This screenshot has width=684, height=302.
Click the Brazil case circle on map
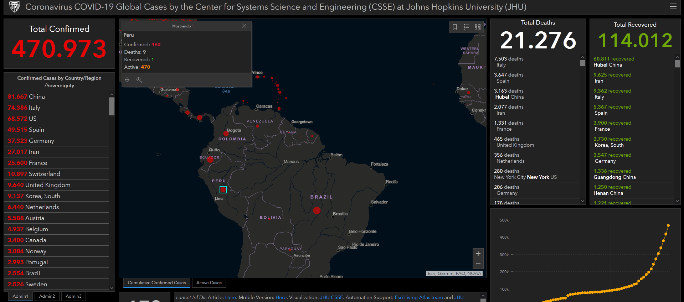click(x=317, y=210)
